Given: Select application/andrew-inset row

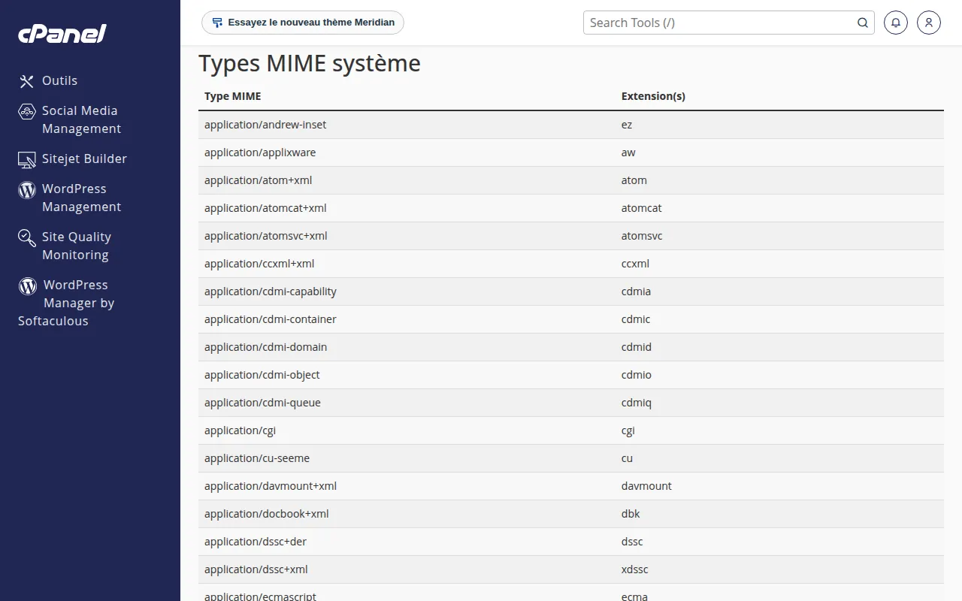Looking at the screenshot, I should point(571,125).
